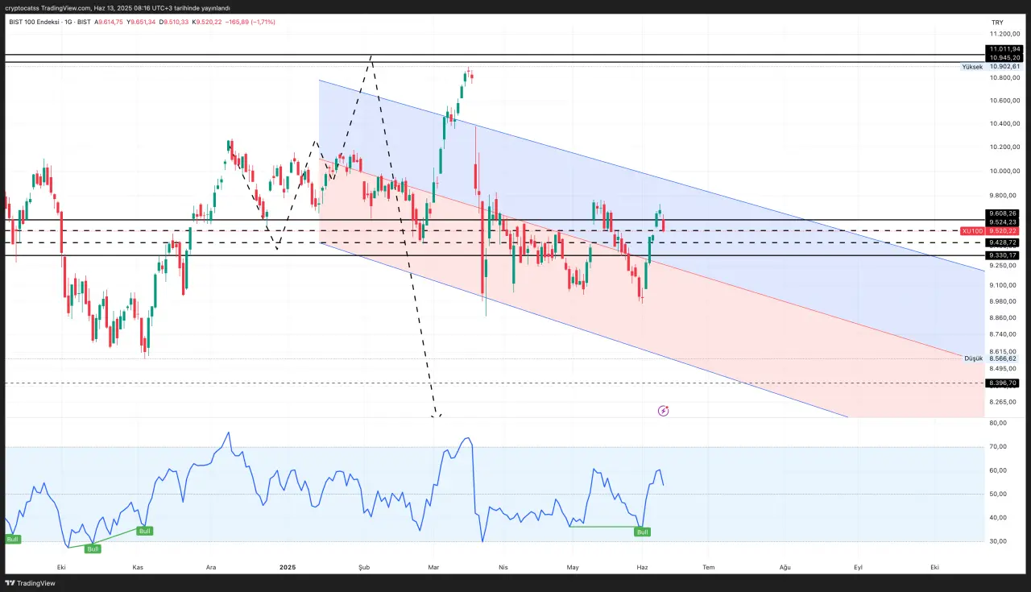Click the RSI '60,00' scale value
This screenshot has width=1031, height=592.
pos(998,470)
